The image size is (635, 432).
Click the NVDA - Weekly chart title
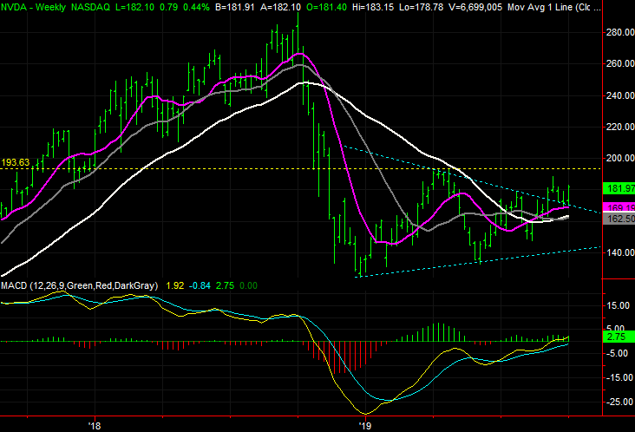[33, 7]
